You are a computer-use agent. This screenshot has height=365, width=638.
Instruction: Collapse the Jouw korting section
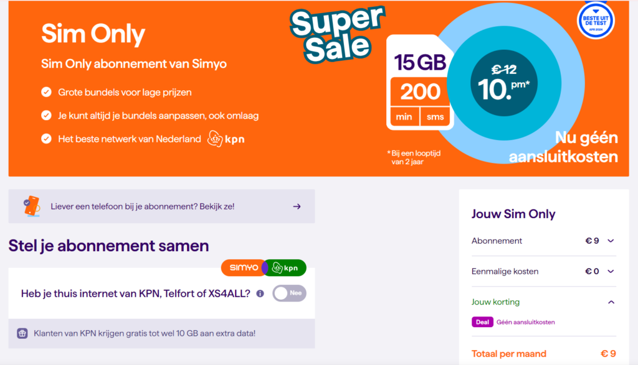click(x=611, y=302)
